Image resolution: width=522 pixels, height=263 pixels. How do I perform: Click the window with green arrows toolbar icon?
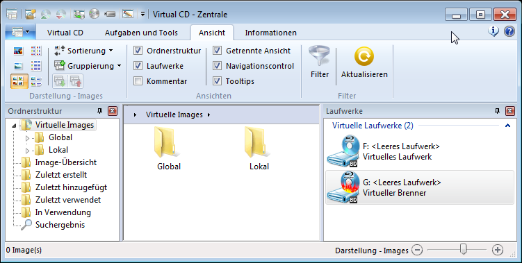tap(79, 14)
